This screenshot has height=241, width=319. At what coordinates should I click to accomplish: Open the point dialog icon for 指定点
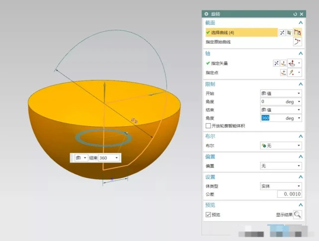(x=284, y=73)
